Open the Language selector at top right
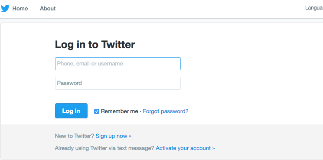 pyautogui.click(x=314, y=8)
